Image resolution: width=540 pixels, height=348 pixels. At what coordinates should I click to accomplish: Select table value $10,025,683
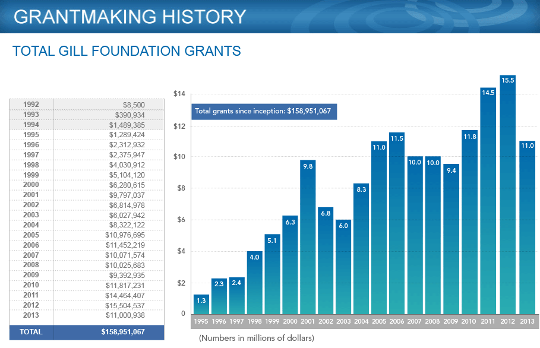point(125,265)
